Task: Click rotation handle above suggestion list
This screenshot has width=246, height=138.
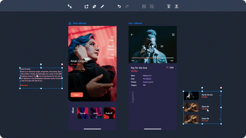Action: pos(202,88)
